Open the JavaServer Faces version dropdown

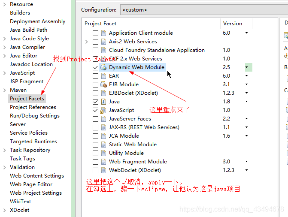click(247, 119)
